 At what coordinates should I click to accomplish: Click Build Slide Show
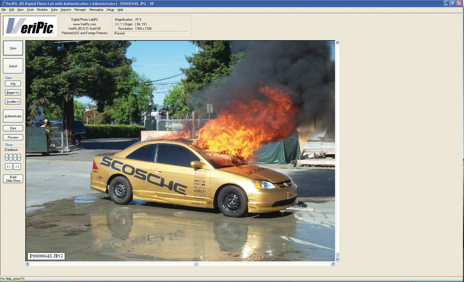coord(13,179)
